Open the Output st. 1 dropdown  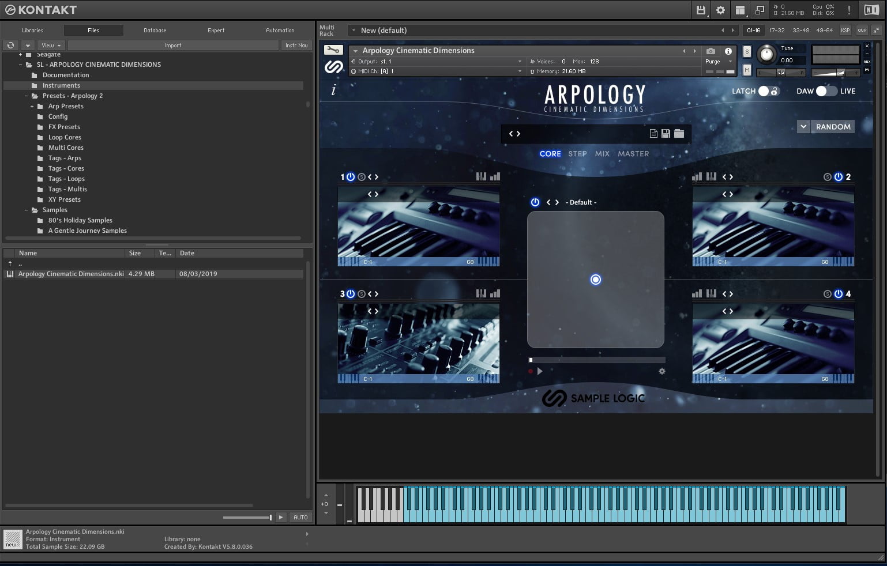[436, 62]
